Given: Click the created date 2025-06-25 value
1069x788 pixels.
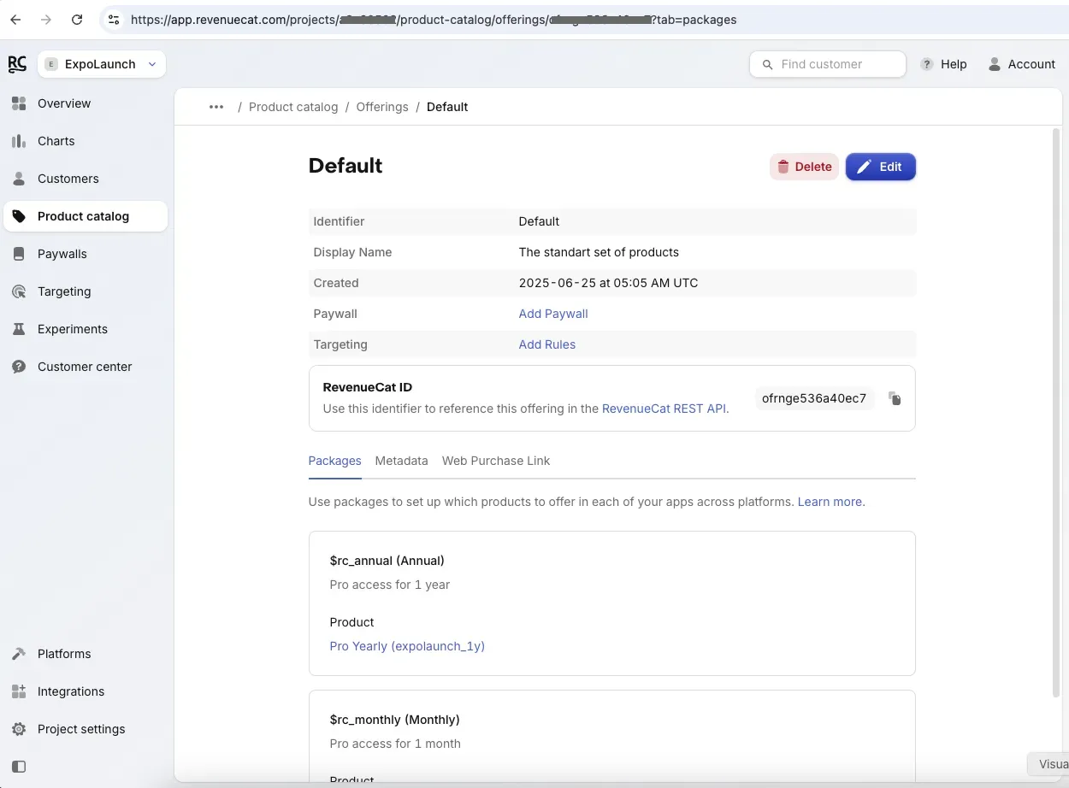Looking at the screenshot, I should (608, 283).
